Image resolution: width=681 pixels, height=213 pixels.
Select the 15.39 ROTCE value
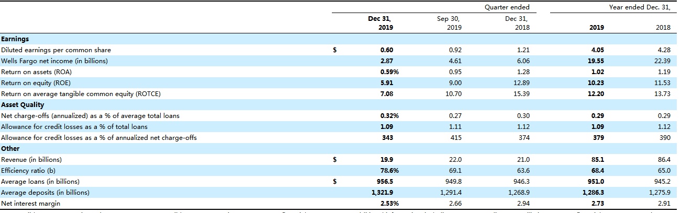[521, 94]
